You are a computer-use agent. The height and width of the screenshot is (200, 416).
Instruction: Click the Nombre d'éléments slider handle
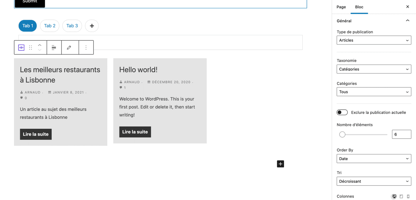pyautogui.click(x=342, y=134)
